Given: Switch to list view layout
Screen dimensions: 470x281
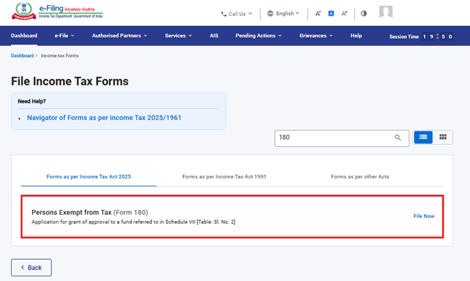Looking at the screenshot, I should click(x=423, y=137).
